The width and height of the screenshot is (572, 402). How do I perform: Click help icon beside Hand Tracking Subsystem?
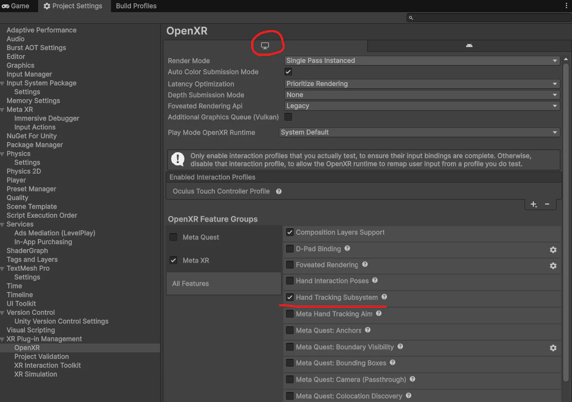[x=384, y=297]
